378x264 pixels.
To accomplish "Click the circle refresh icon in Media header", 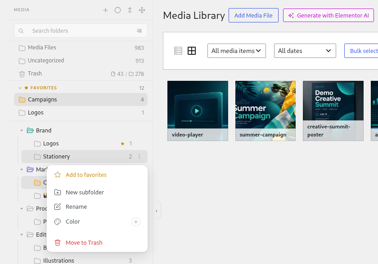I will click(117, 10).
